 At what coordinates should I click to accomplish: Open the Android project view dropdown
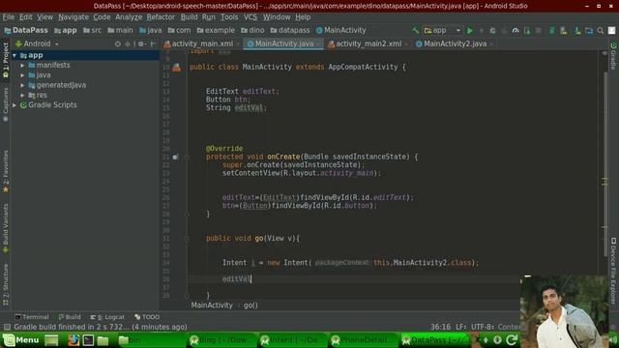pyautogui.click(x=37, y=43)
